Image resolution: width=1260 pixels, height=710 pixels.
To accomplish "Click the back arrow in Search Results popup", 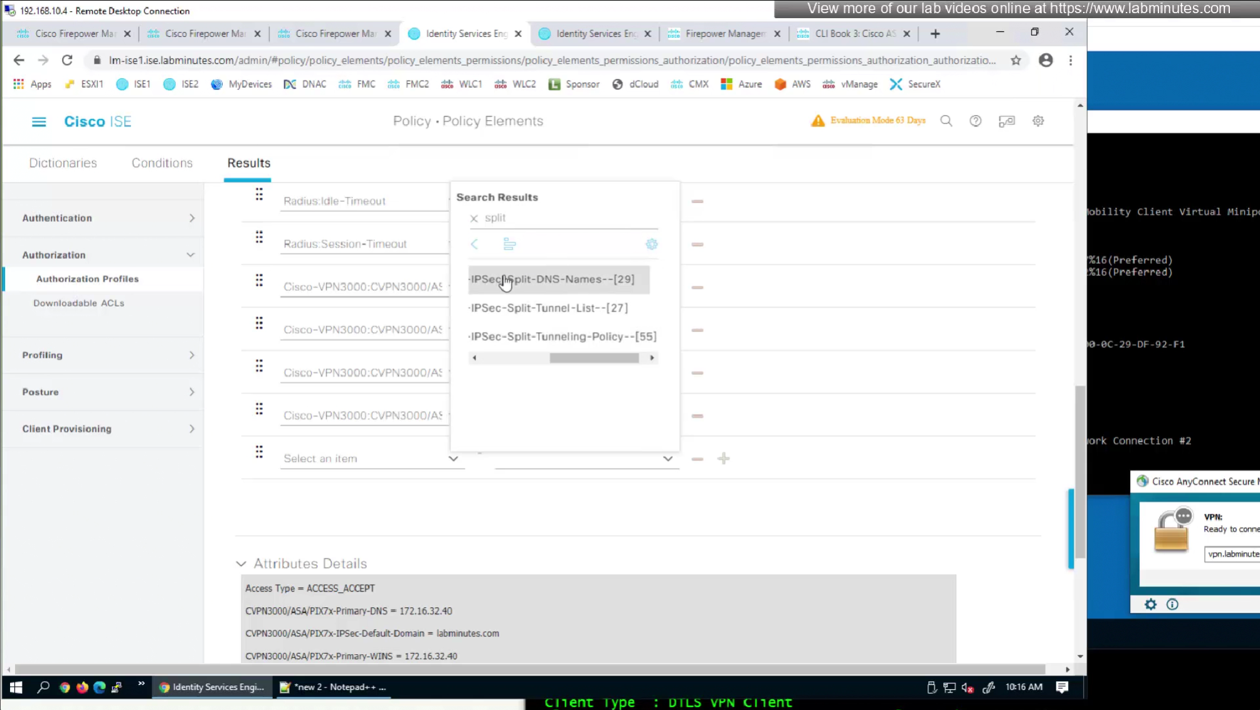I will (475, 244).
